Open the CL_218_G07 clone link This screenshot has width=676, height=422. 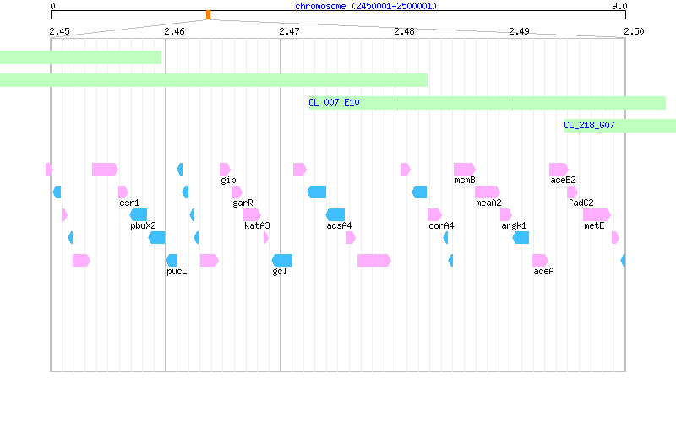[589, 125]
